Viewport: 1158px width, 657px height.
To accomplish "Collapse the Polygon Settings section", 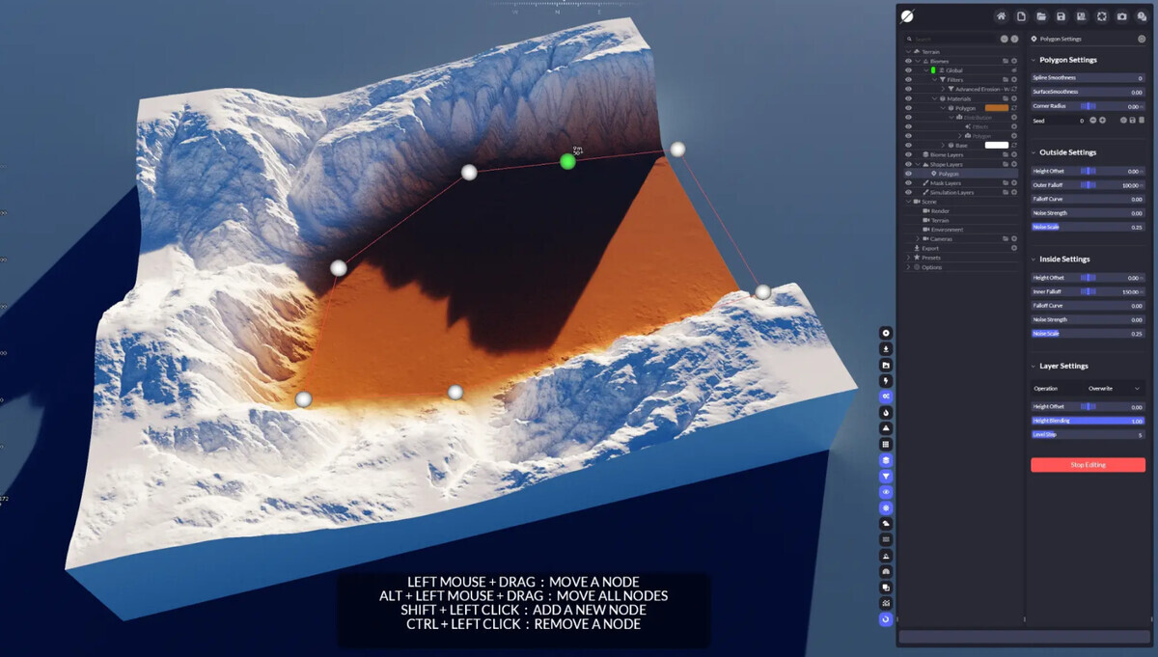I will [x=1033, y=60].
